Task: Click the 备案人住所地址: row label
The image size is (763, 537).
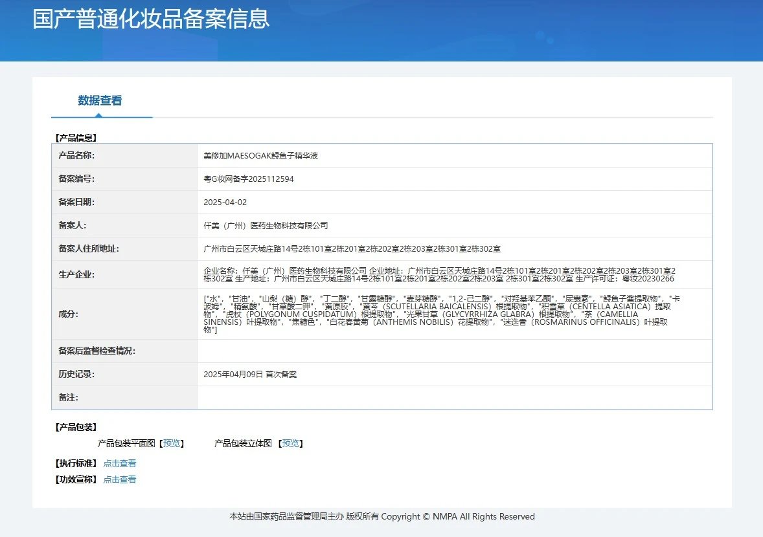Action: point(89,249)
